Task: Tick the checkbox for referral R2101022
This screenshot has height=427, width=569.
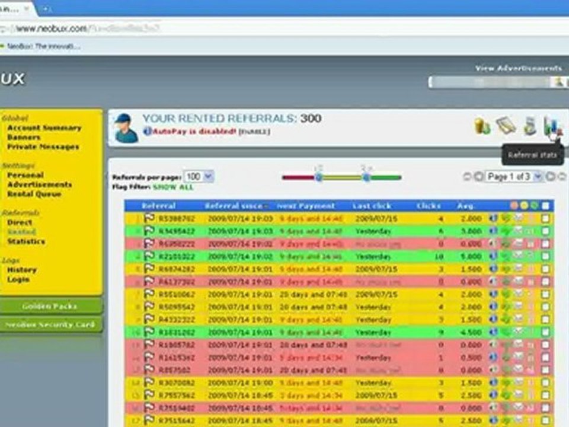Action: point(545,256)
